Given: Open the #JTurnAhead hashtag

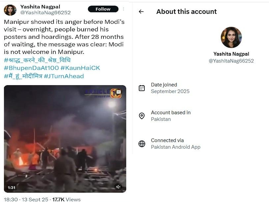Looking at the screenshot, I should tap(63, 76).
